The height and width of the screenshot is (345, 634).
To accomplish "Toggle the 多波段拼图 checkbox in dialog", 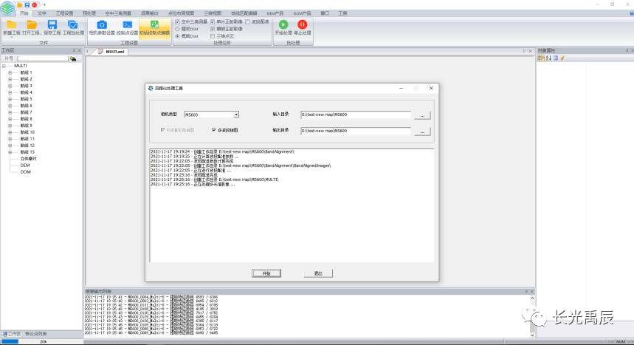I will [x=214, y=130].
